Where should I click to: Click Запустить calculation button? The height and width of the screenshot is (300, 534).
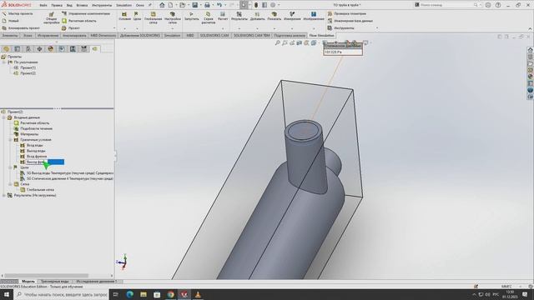[x=191, y=16]
